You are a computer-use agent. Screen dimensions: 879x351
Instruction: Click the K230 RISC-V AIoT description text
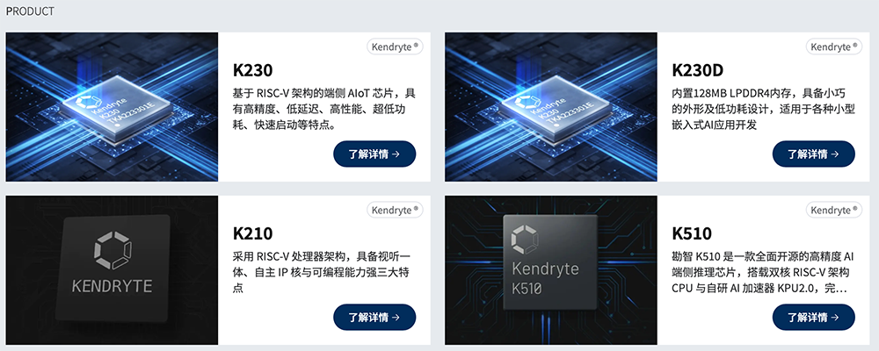[x=324, y=109]
